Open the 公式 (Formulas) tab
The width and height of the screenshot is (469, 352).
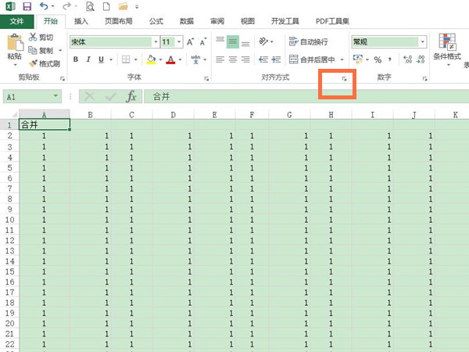point(156,21)
